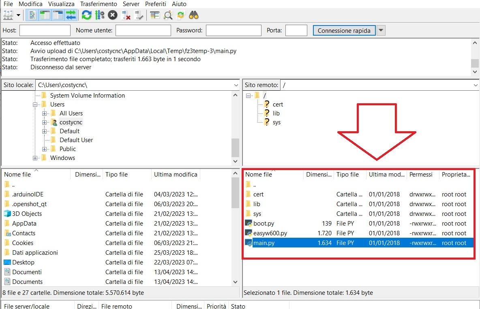Select the remote sys folder icon in file list

tap(248, 214)
